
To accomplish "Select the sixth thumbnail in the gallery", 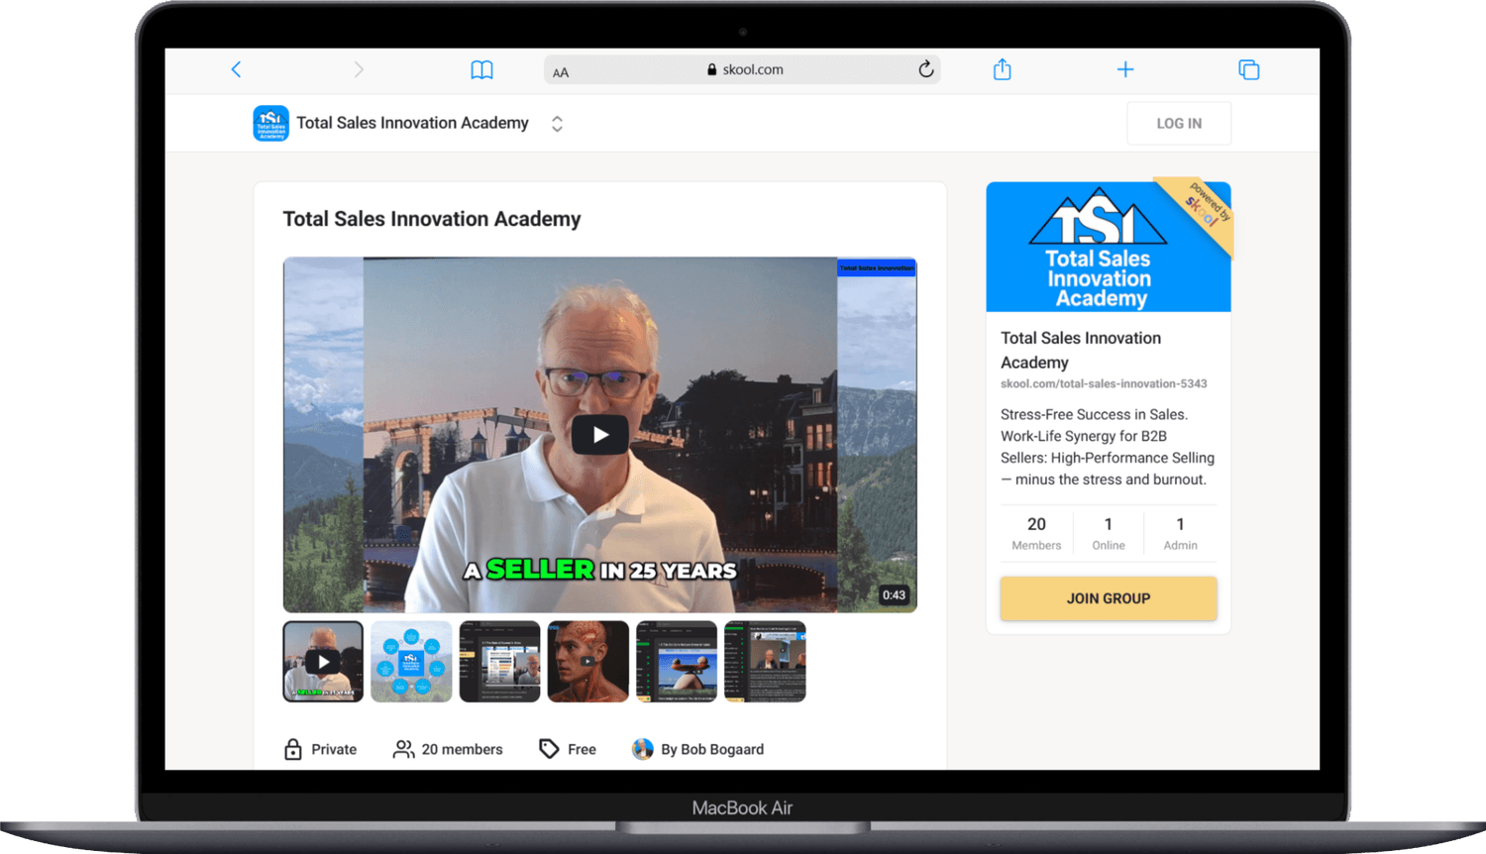I will (765, 662).
